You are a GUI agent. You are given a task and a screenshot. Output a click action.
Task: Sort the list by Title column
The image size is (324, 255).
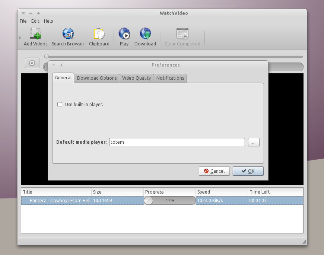(x=56, y=192)
